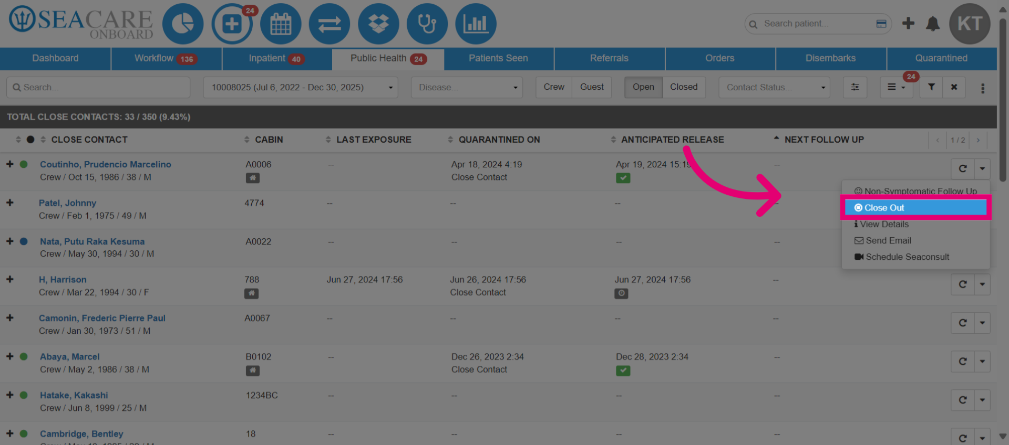Image resolution: width=1009 pixels, height=445 pixels.
Task: Switch to the Inpatient tab
Action: (277, 58)
